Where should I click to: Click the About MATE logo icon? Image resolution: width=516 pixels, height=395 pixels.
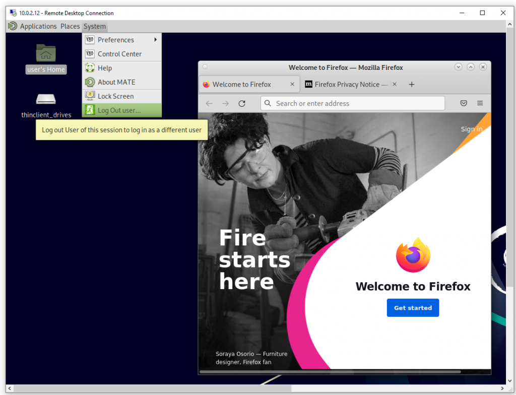pos(90,82)
